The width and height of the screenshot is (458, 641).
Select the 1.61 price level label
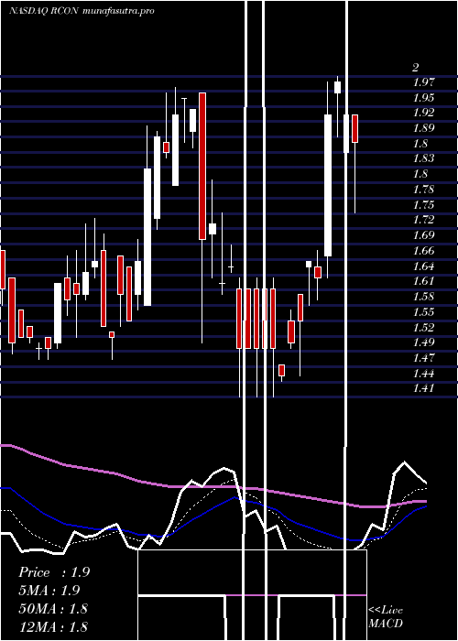pyautogui.click(x=423, y=281)
